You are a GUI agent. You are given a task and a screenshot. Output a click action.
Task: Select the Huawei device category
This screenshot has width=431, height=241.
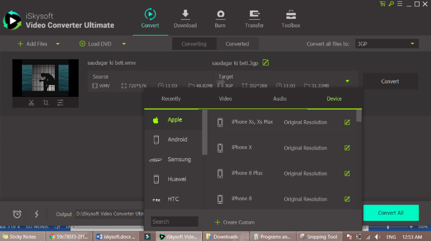pyautogui.click(x=173, y=179)
